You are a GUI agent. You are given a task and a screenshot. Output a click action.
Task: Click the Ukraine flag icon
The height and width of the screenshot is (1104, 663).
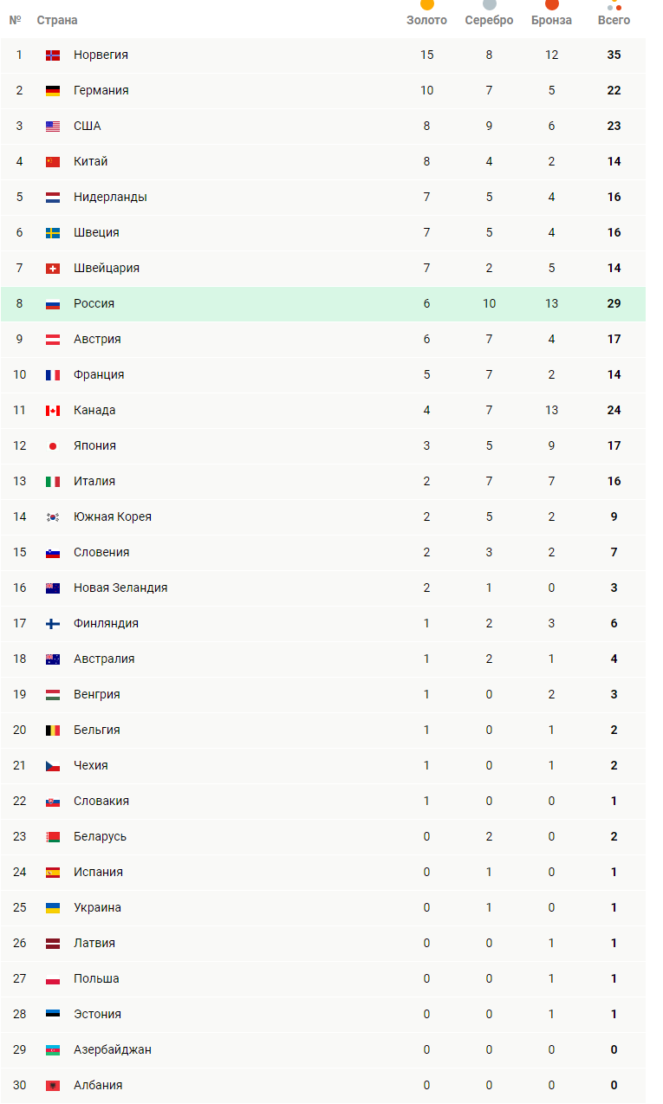(53, 907)
